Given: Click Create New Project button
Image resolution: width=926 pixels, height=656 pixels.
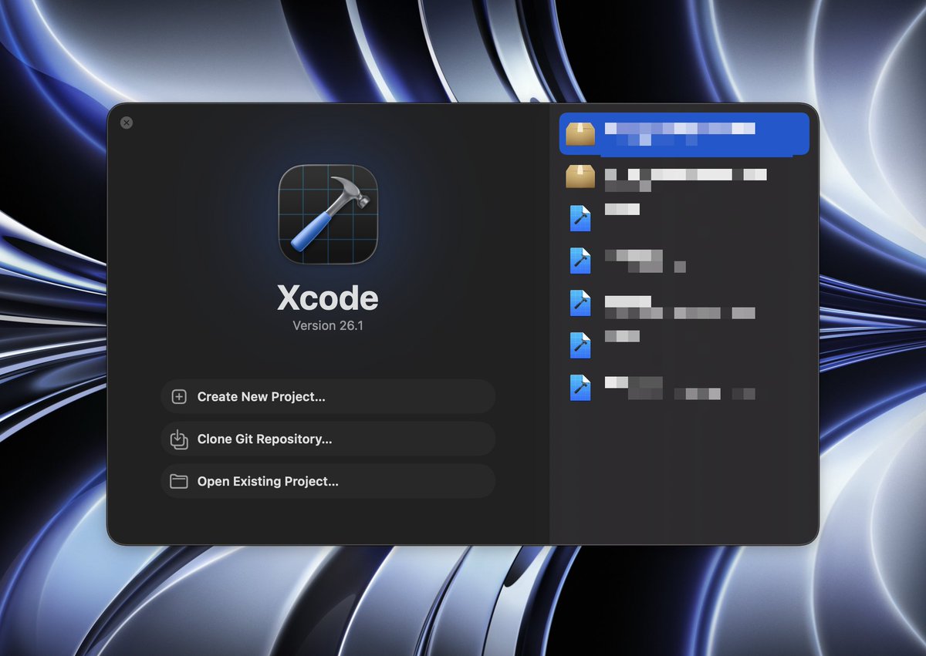Looking at the screenshot, I should click(x=328, y=397).
